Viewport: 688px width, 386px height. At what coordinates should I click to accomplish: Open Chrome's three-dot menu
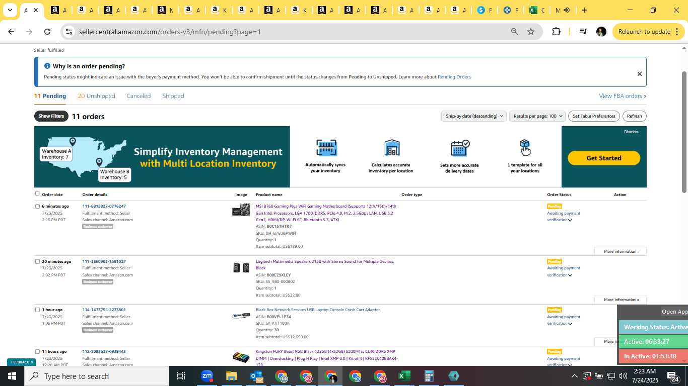676,32
